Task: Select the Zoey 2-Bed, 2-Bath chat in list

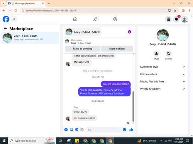Action: pyautogui.click(x=30, y=38)
